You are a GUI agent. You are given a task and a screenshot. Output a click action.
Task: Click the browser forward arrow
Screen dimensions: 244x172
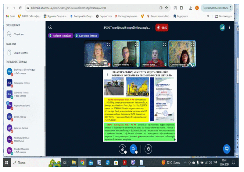[x=14, y=8]
